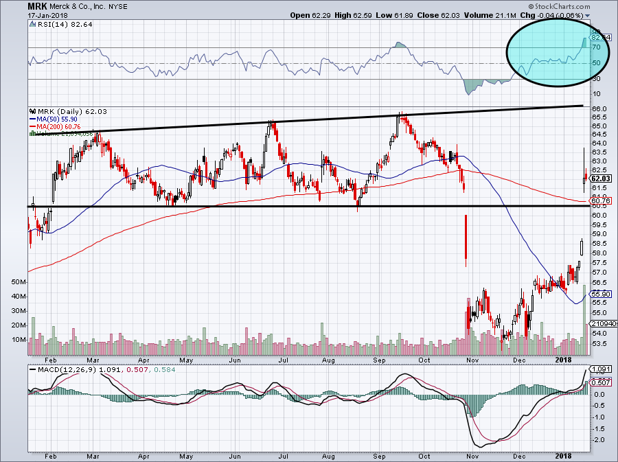Select the MRK (Daily) 62.03 legend label

(72, 111)
